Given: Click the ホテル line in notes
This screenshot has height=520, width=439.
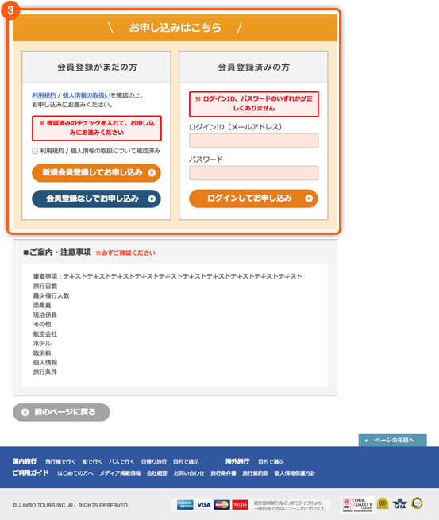Looking at the screenshot, I should [42, 344].
